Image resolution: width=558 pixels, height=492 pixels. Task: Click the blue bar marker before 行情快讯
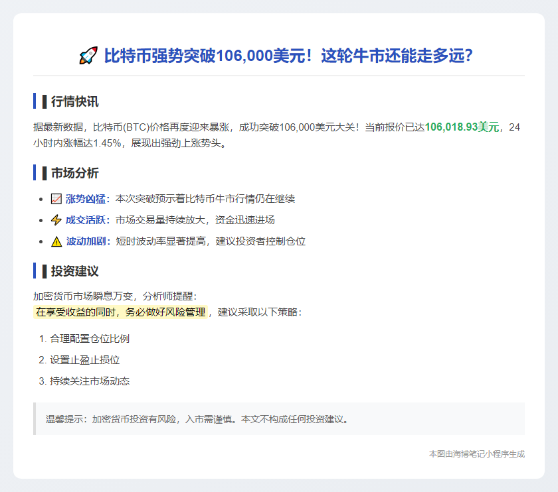pyautogui.click(x=35, y=101)
